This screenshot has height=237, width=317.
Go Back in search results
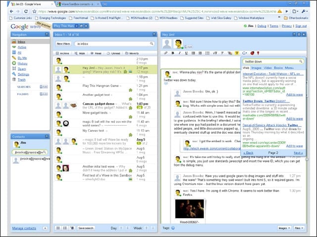tap(248, 153)
